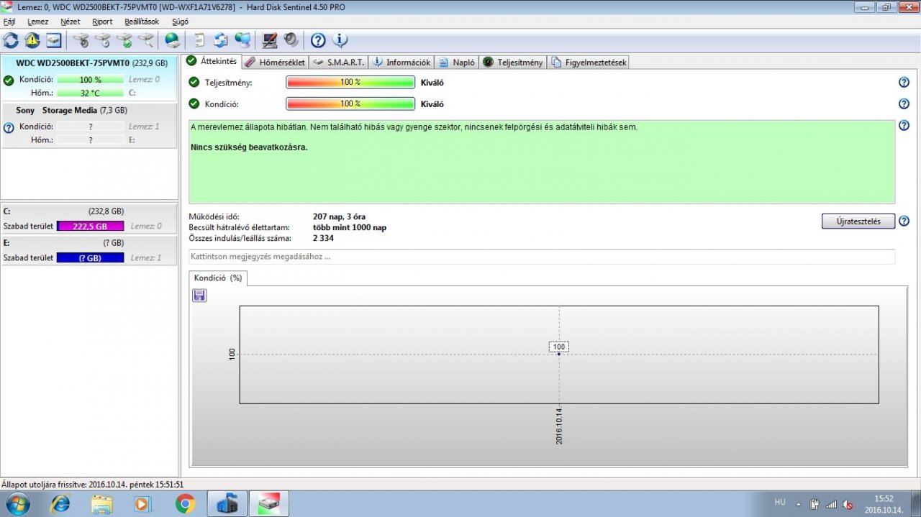Click the information bubble toolbar icon
Viewport: 921px width, 517px height.
[x=340, y=40]
